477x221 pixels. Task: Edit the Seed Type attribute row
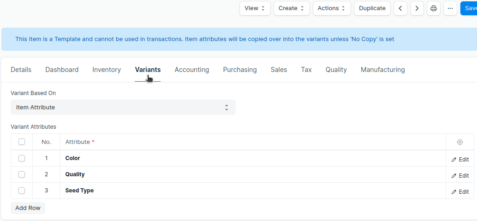point(460,192)
